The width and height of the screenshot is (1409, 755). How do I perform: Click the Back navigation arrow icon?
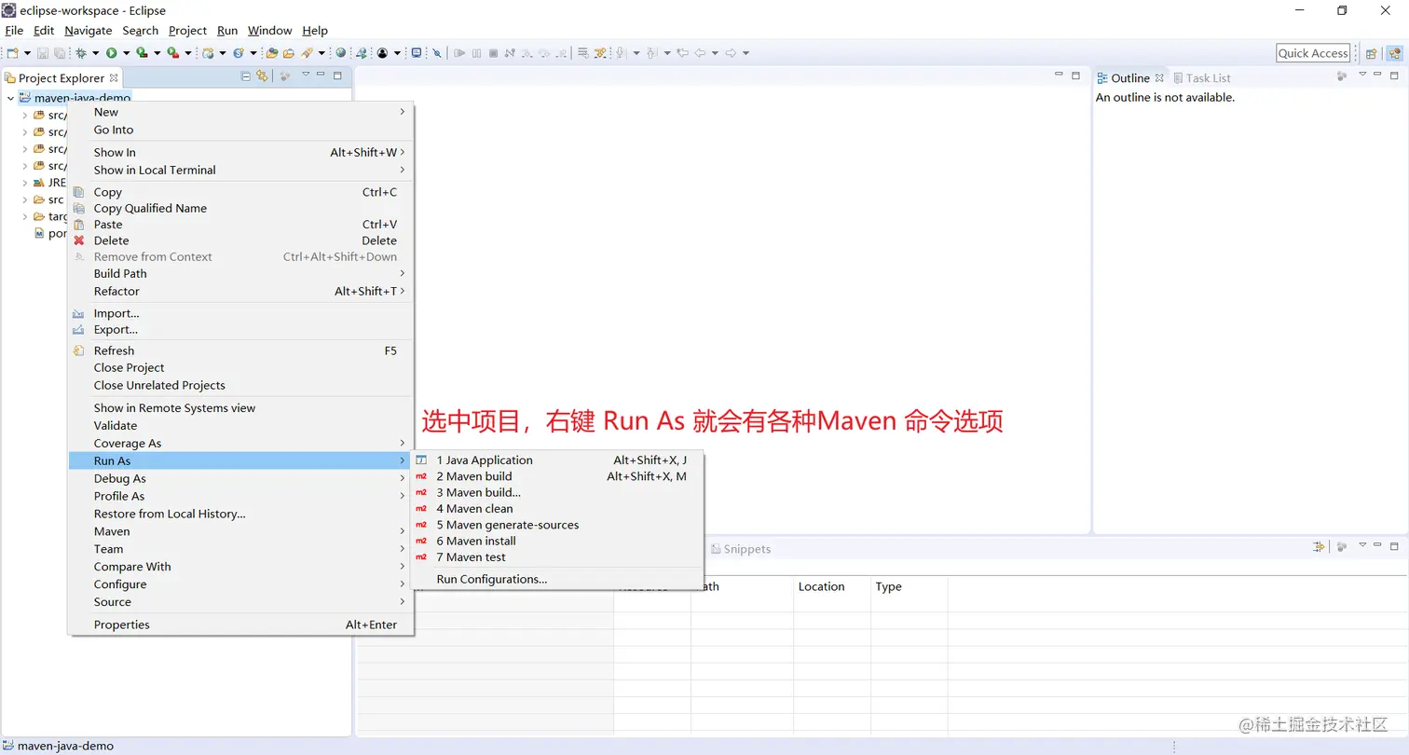698,53
